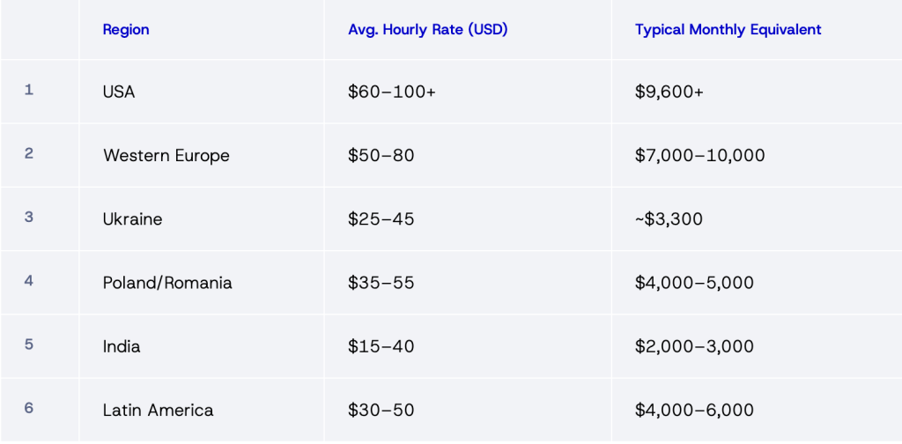Screen dimensions: 902x444
Task: Click the $15–40 hourly rate cell
Action: click(381, 346)
